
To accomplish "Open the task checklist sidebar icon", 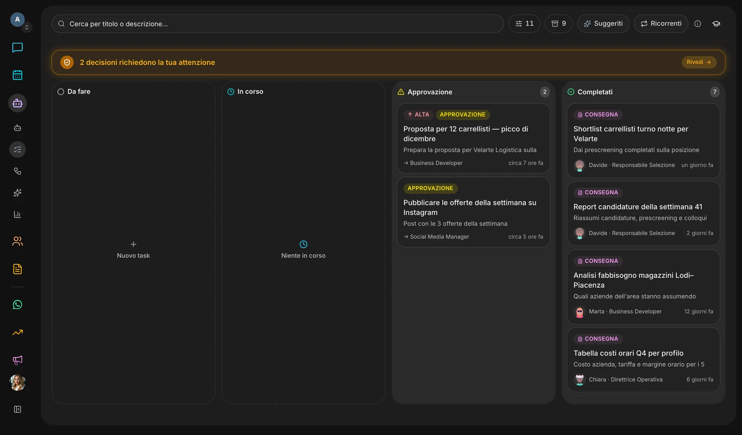I will (x=17, y=150).
